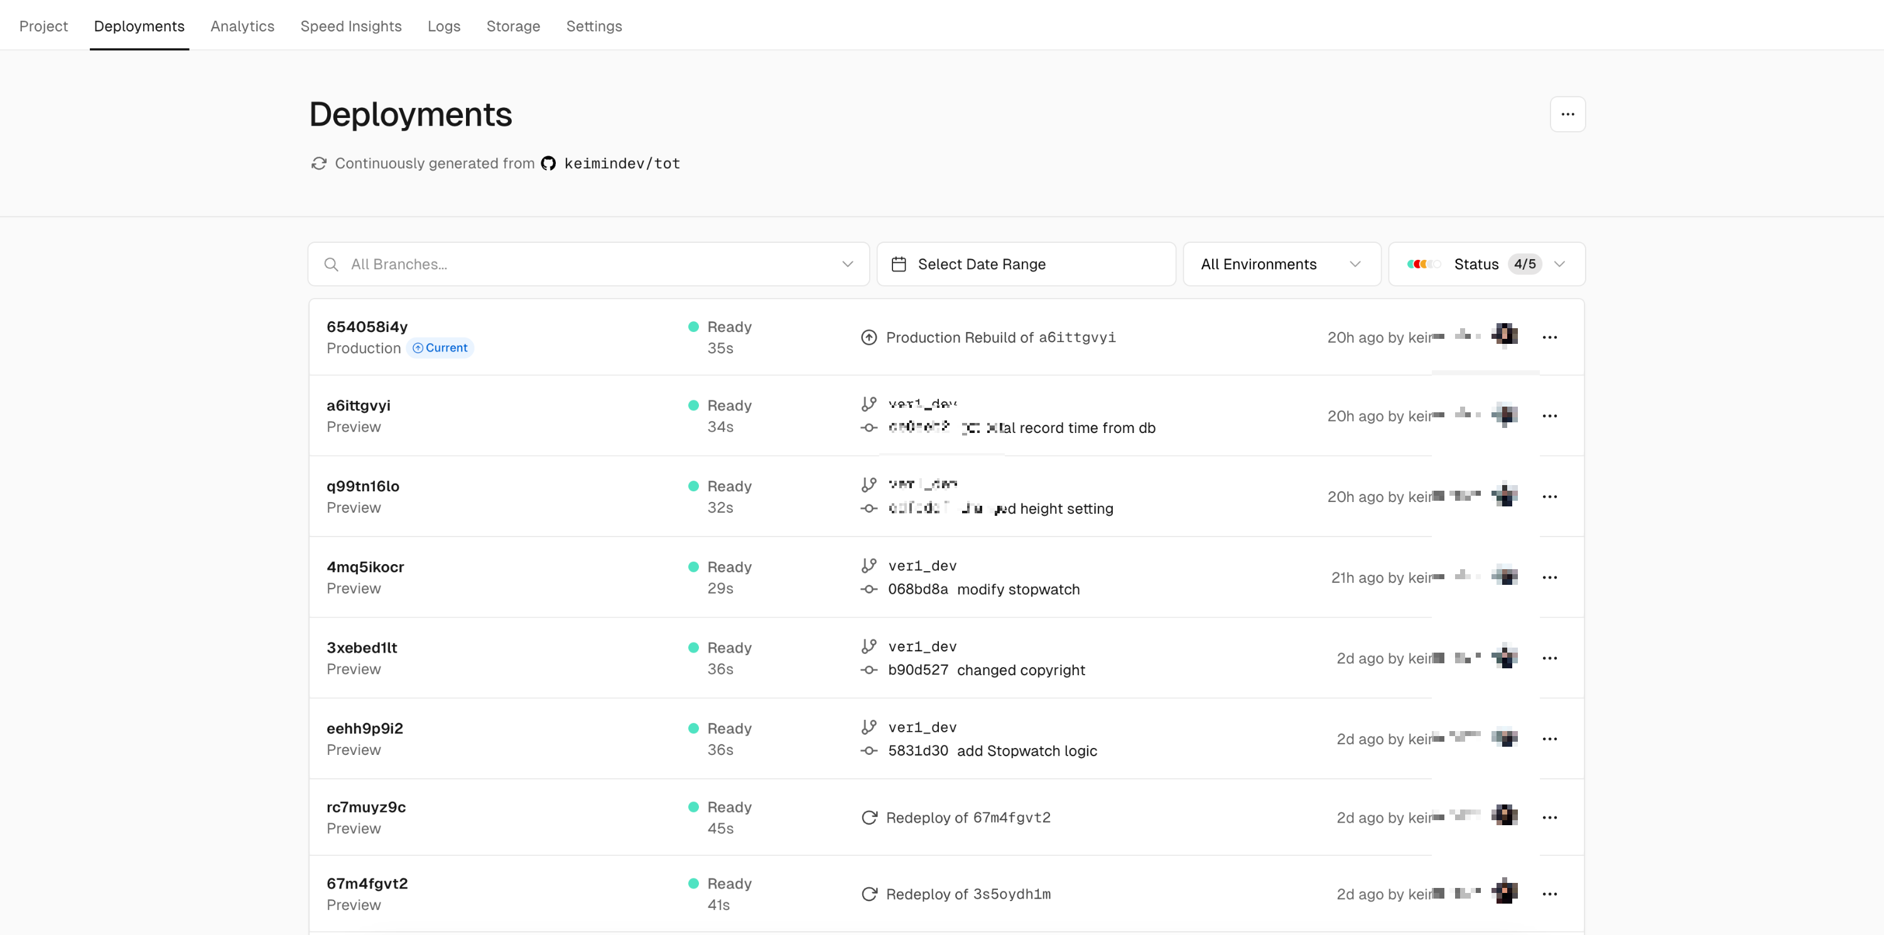The height and width of the screenshot is (935, 1884).
Task: Open the Speed Insights tab
Action: [x=350, y=26]
